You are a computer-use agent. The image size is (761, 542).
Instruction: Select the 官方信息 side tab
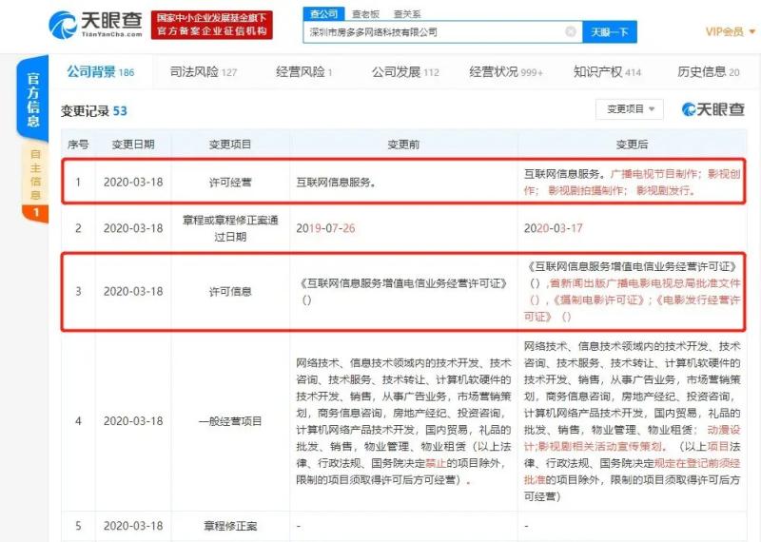(33, 100)
